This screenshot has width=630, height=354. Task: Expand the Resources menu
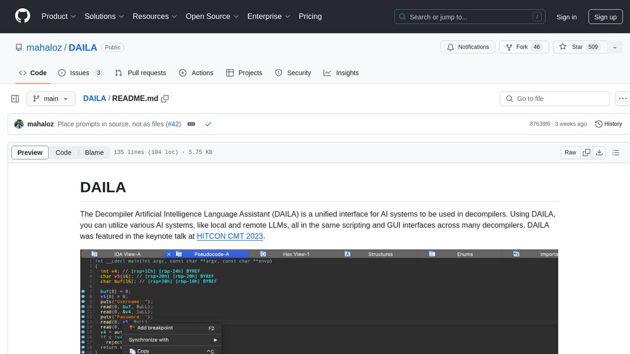tap(155, 16)
